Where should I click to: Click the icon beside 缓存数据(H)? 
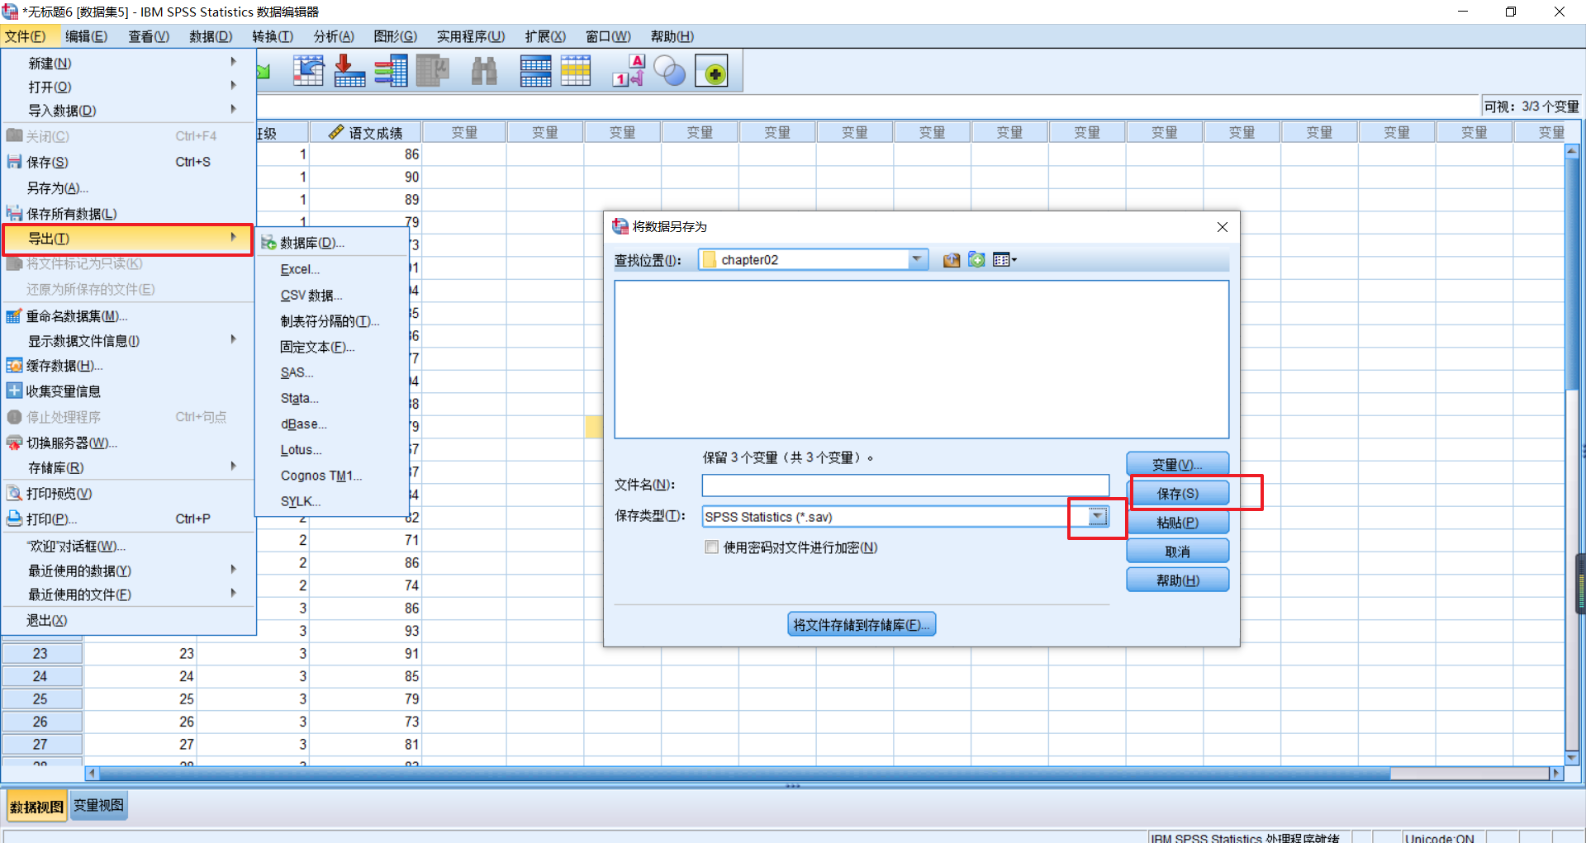pos(14,365)
